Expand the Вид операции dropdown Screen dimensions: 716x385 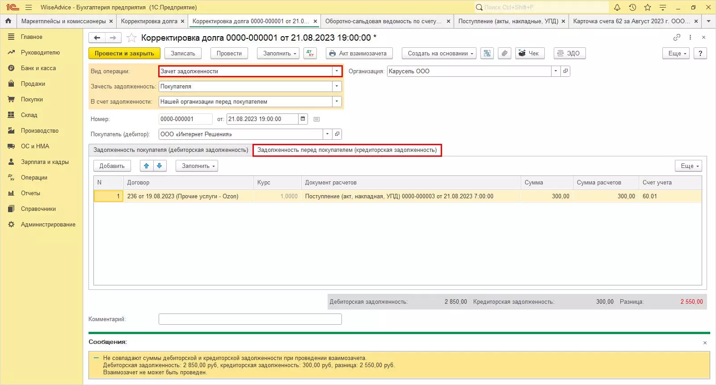pyautogui.click(x=337, y=71)
